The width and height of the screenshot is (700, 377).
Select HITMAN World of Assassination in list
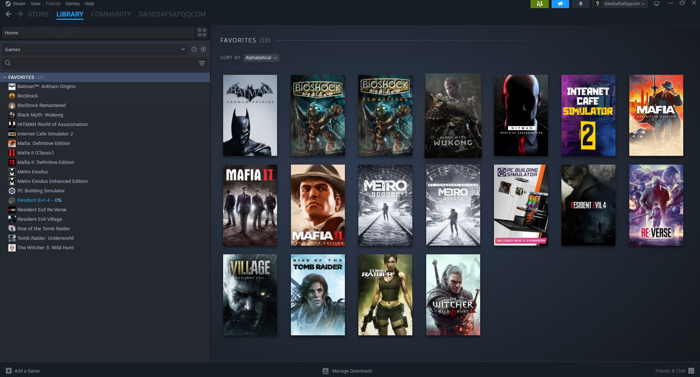pyautogui.click(x=52, y=124)
